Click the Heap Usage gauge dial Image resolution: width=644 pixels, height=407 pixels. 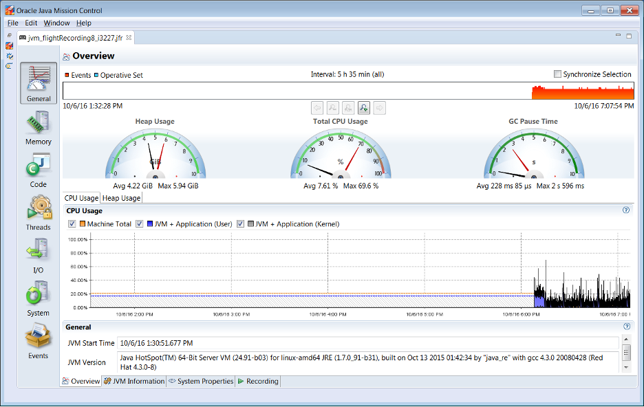(155, 154)
